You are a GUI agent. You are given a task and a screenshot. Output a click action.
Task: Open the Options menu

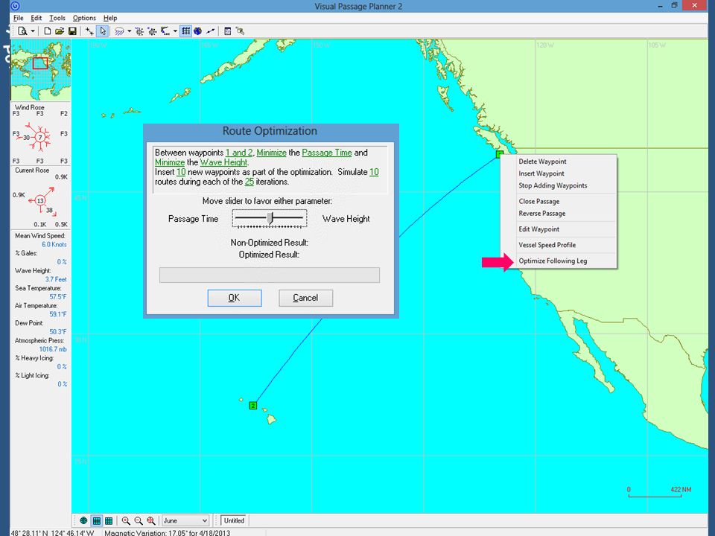pyautogui.click(x=84, y=18)
